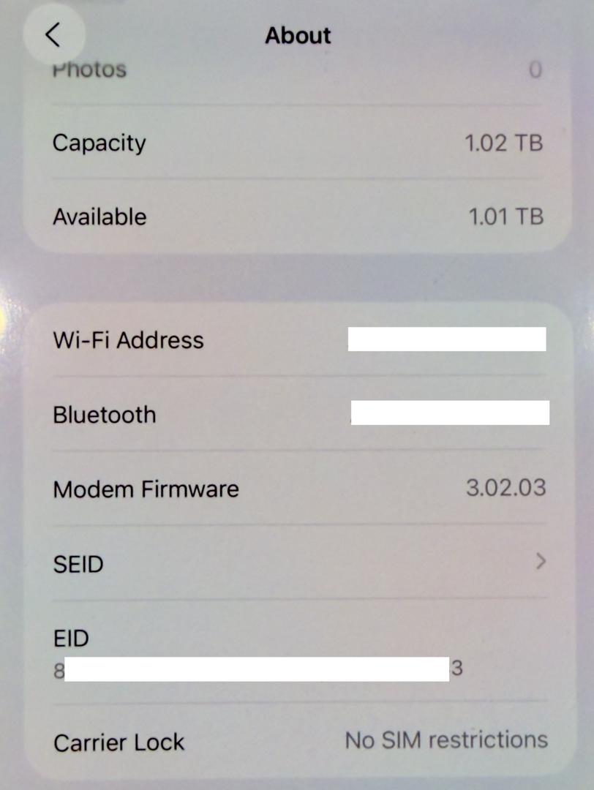Tap the EID label

pyautogui.click(x=71, y=639)
